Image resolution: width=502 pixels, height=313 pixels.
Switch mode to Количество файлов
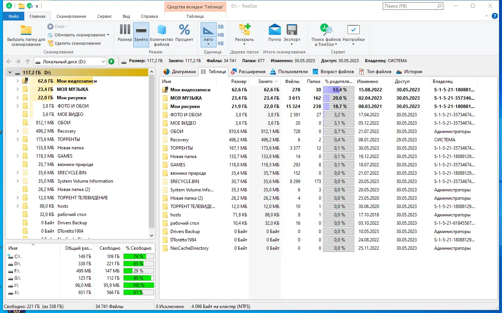[162, 34]
